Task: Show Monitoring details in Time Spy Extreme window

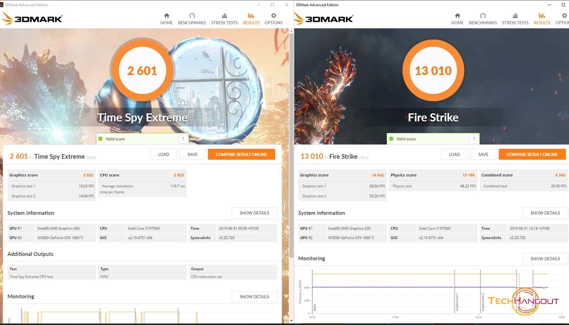Action: coord(254,296)
